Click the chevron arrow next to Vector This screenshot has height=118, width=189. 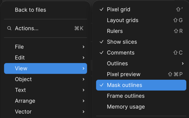tap(83, 112)
